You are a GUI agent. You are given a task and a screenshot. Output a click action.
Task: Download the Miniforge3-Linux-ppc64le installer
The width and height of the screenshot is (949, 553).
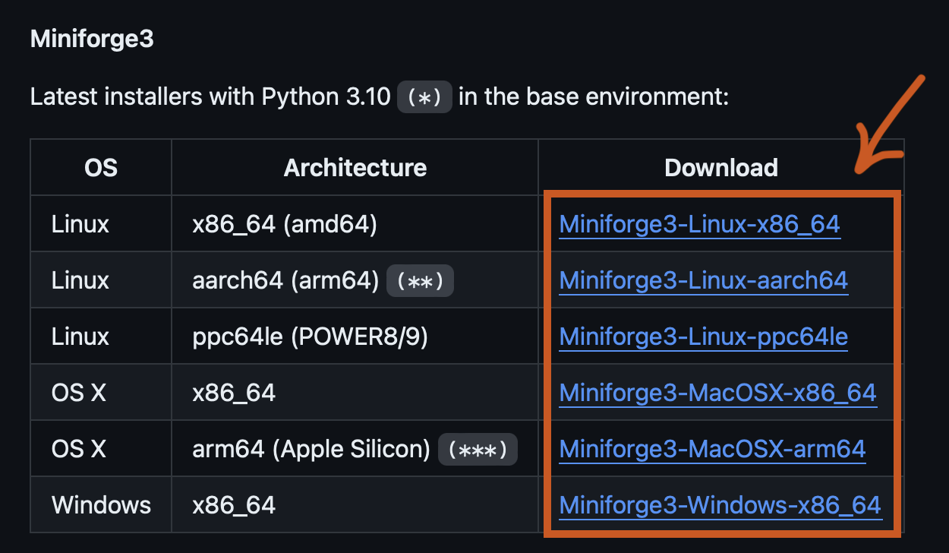[x=703, y=337]
